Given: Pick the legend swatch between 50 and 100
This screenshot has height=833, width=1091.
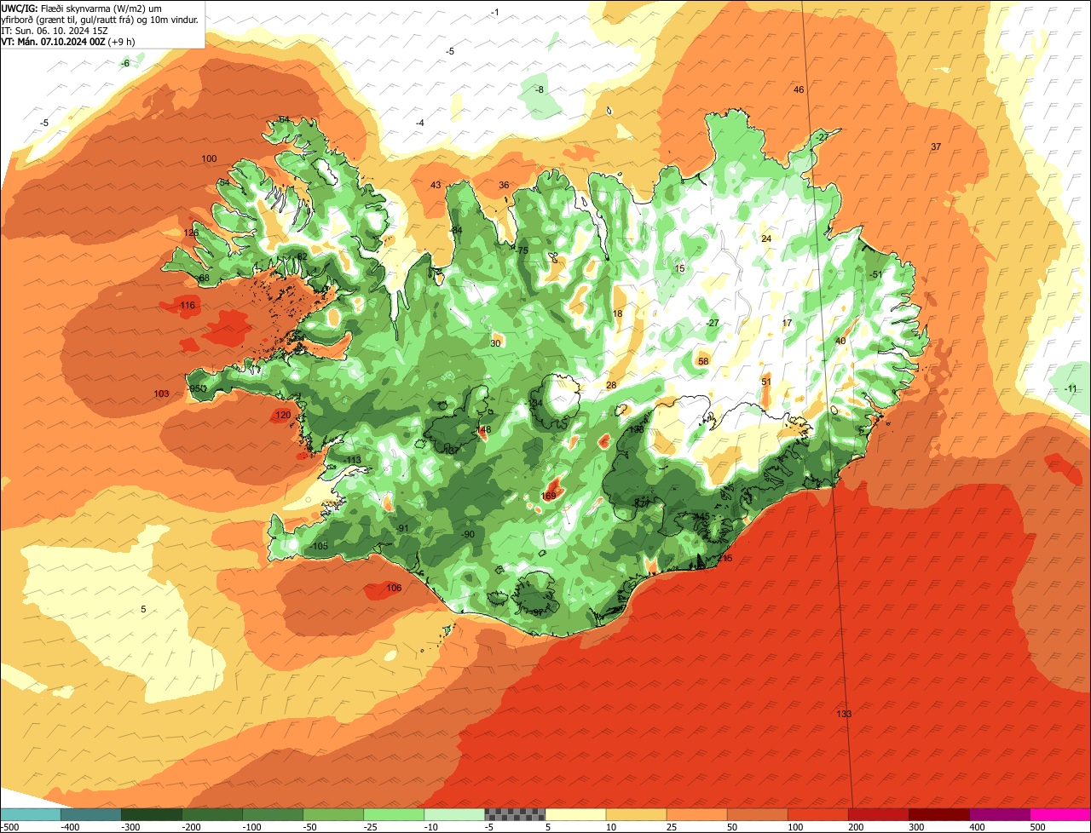Looking at the screenshot, I should tap(758, 814).
